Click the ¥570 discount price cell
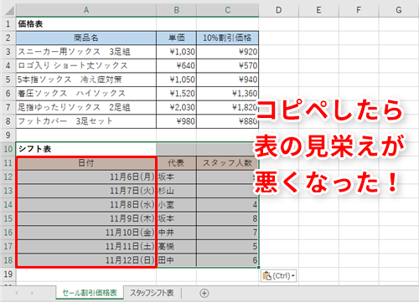 point(227,66)
